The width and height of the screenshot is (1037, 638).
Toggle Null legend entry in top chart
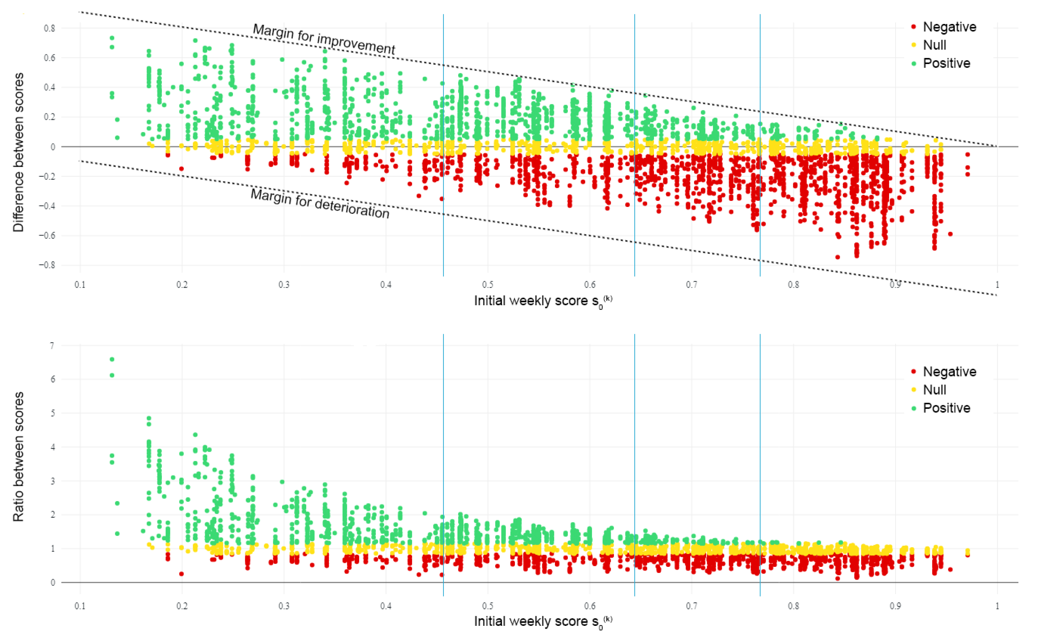click(934, 45)
